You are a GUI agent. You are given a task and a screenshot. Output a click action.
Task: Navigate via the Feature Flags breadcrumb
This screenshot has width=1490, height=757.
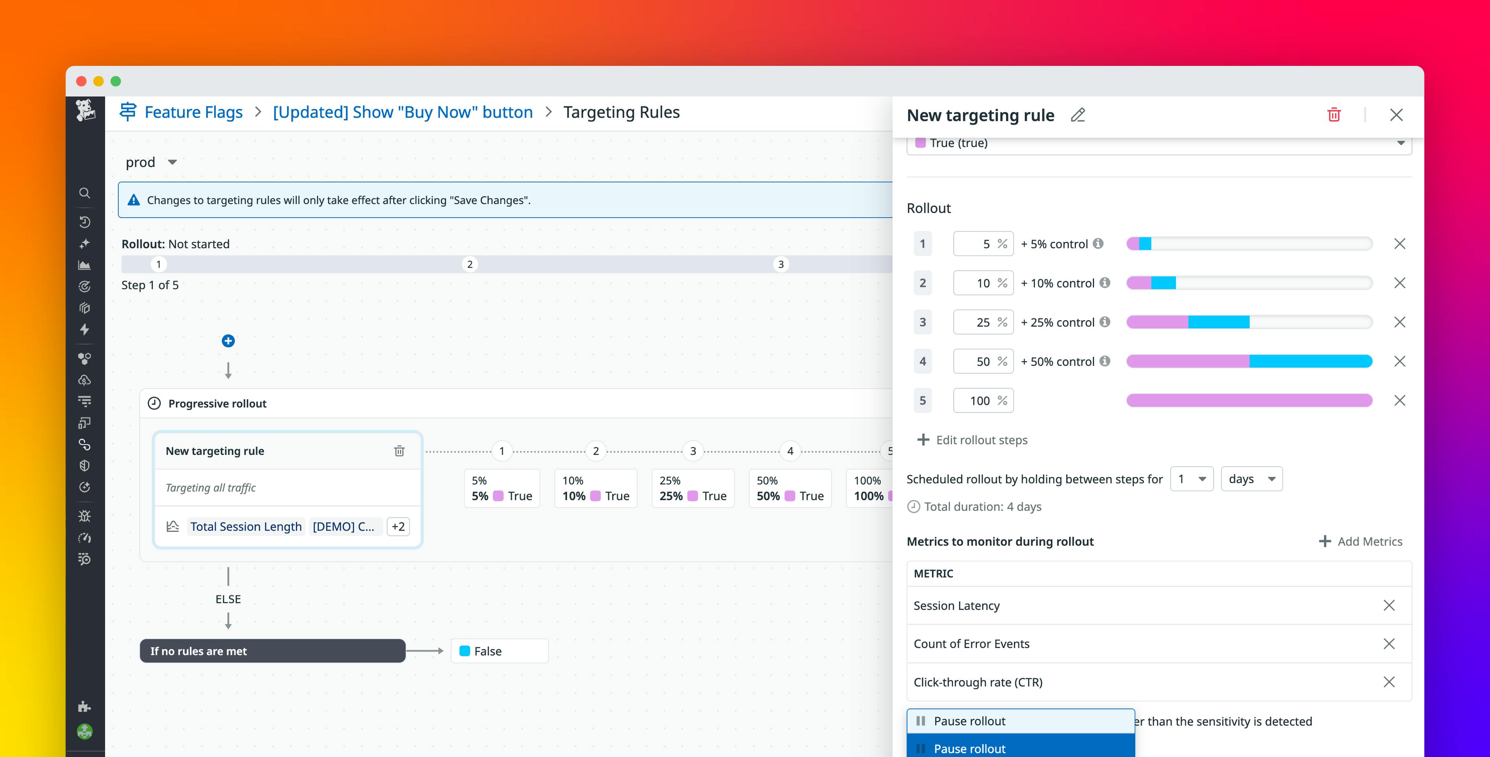pyautogui.click(x=193, y=112)
